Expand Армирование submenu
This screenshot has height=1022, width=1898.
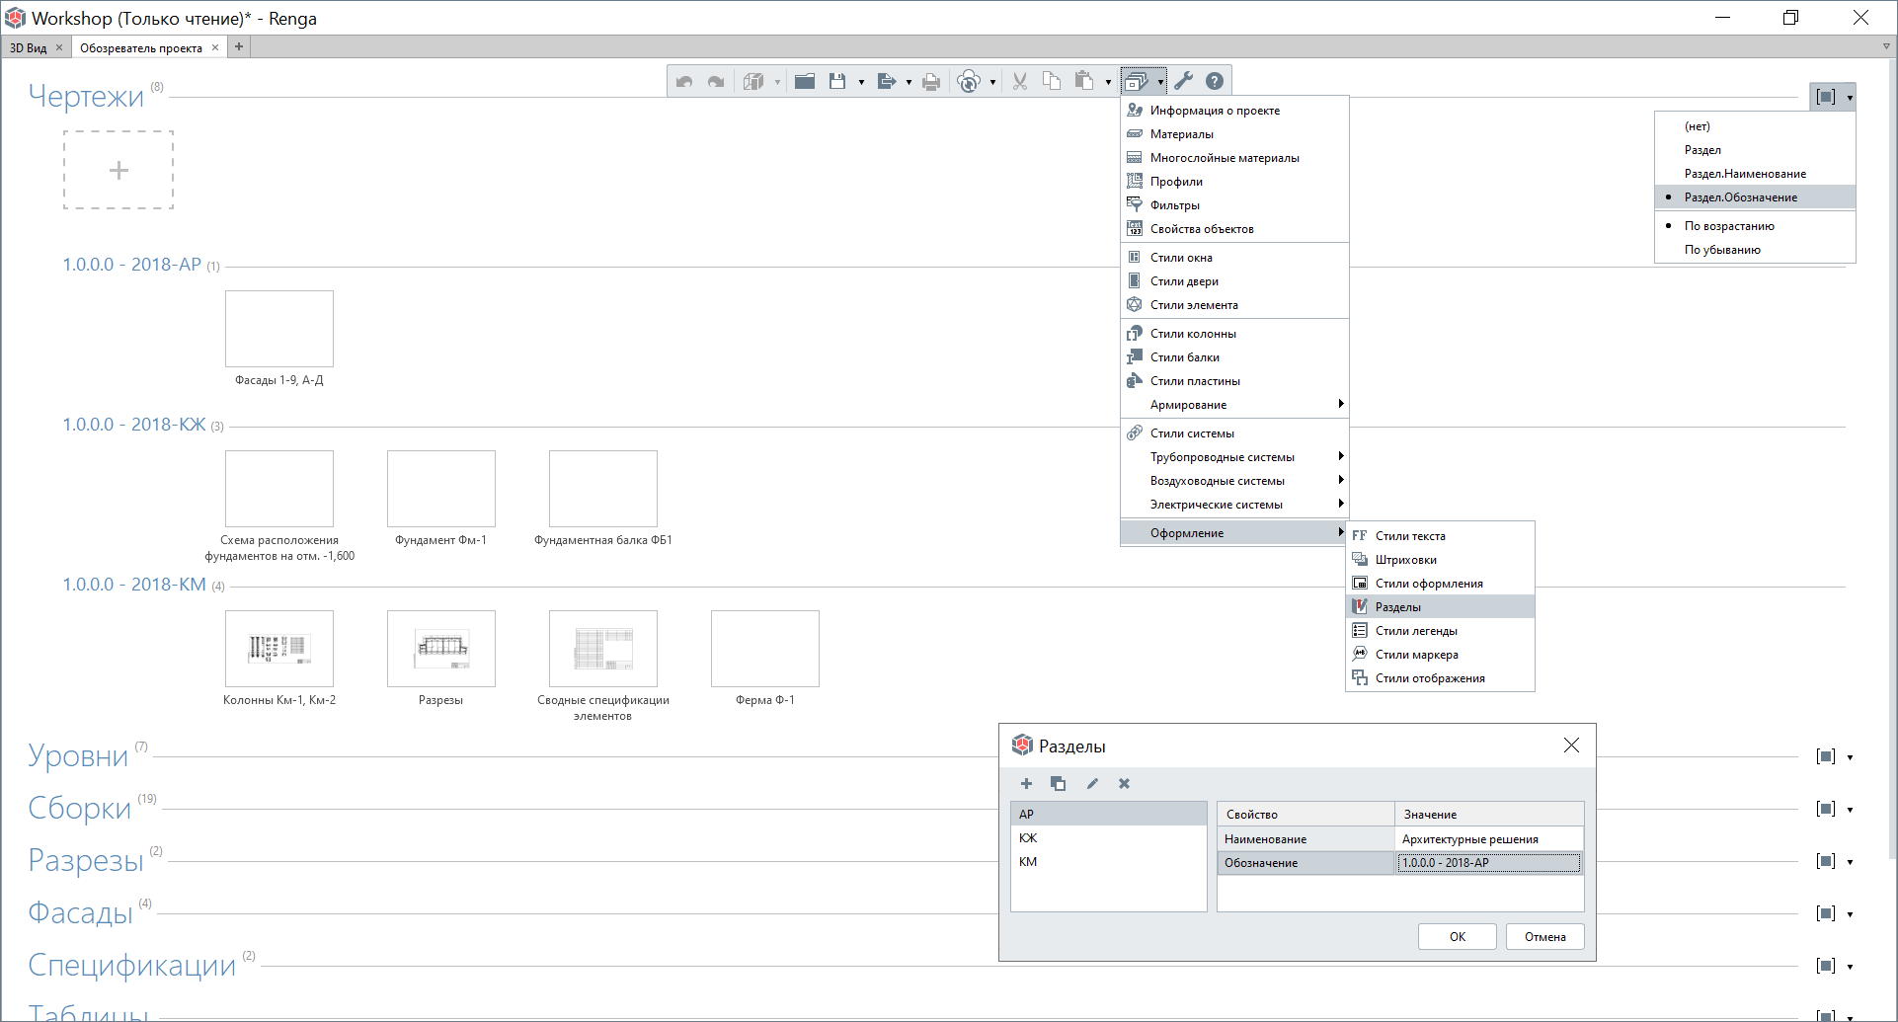click(1234, 405)
